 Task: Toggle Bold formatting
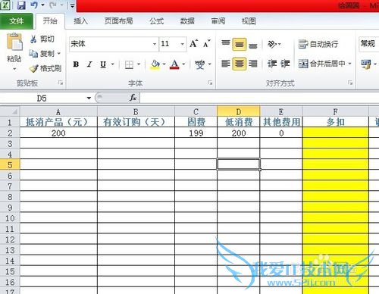pos(76,64)
